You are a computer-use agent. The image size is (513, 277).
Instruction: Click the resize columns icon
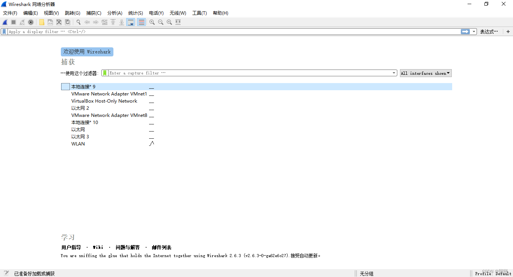pyautogui.click(x=178, y=22)
